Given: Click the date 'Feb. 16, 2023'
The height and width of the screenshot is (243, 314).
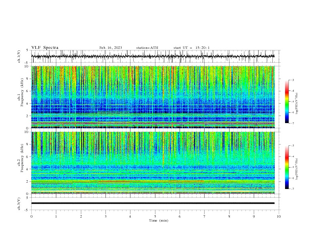Looking at the screenshot, I should point(111,48).
